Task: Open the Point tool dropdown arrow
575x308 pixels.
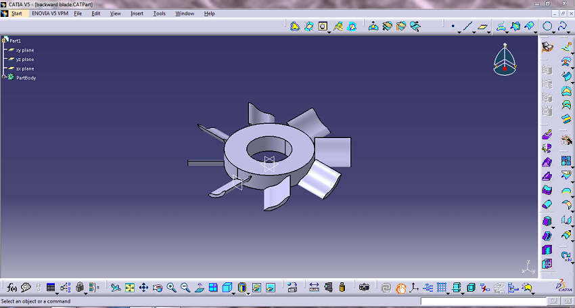Action: pos(459,32)
